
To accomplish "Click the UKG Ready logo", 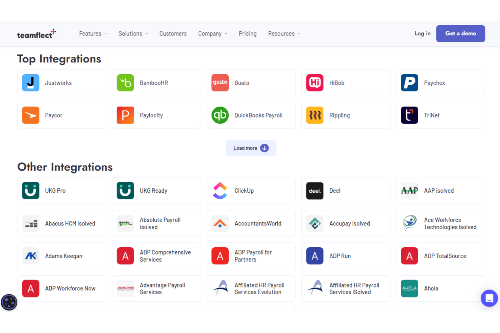I will tap(125, 191).
